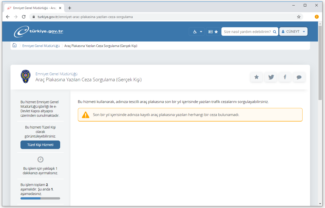325x208 pixels.
Task: Type in the 'Size nasıl yardım edebilirim?' field
Action: pos(247,32)
